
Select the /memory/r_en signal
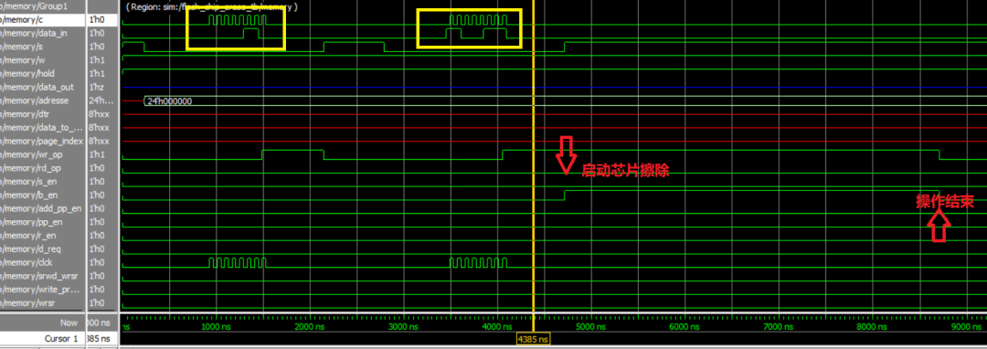42,235
